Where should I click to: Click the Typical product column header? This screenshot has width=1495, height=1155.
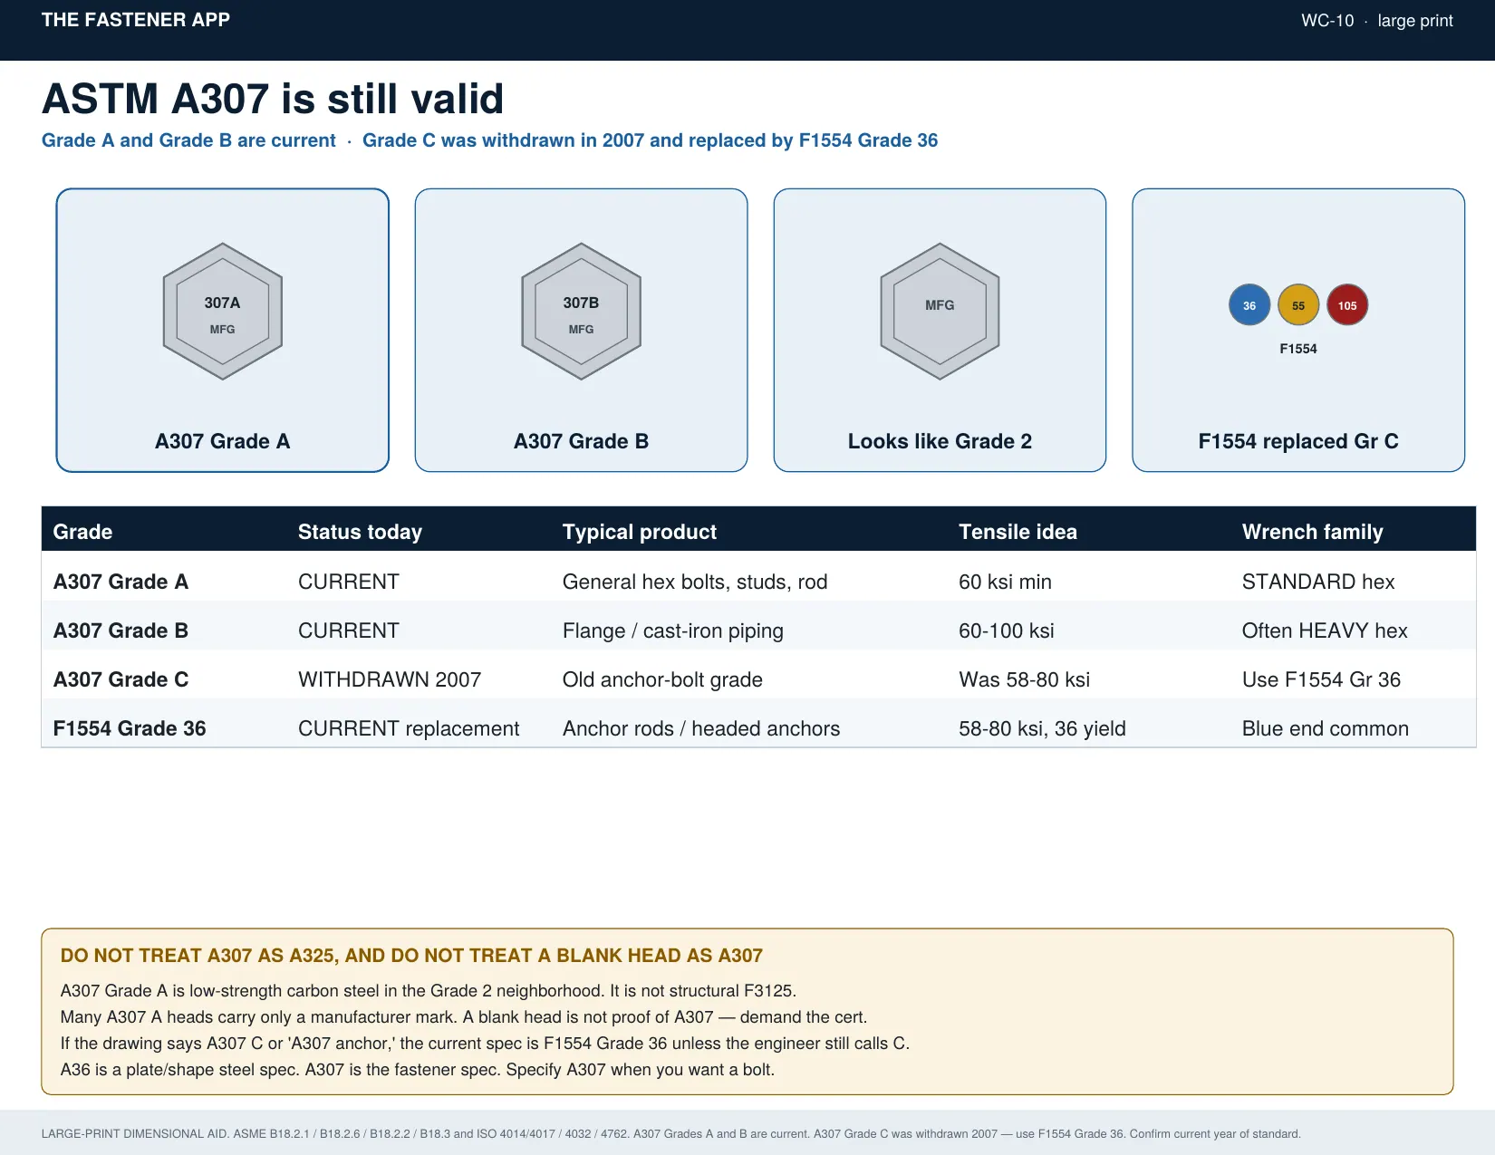(639, 532)
